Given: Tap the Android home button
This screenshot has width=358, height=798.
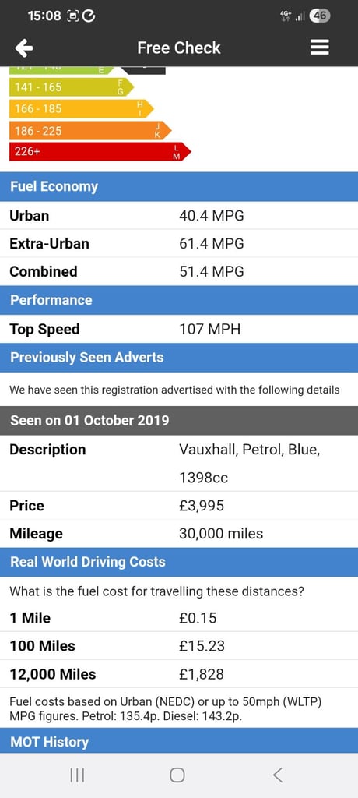Looking at the screenshot, I should [177, 775].
